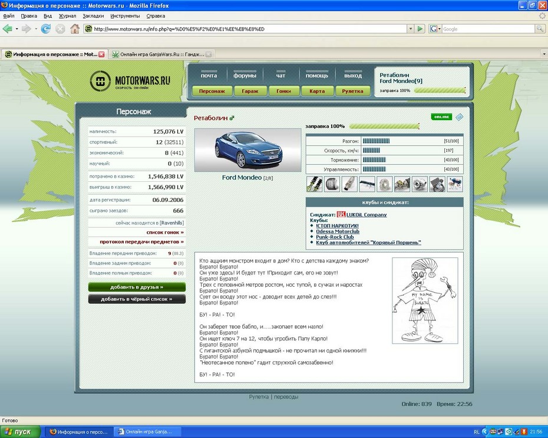The height and width of the screenshot is (438, 548).
Task: Click the part icon right of the turbocharger
Action: [x=437, y=184]
